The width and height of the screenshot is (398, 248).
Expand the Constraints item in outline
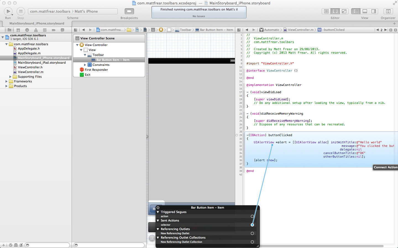(x=85, y=65)
